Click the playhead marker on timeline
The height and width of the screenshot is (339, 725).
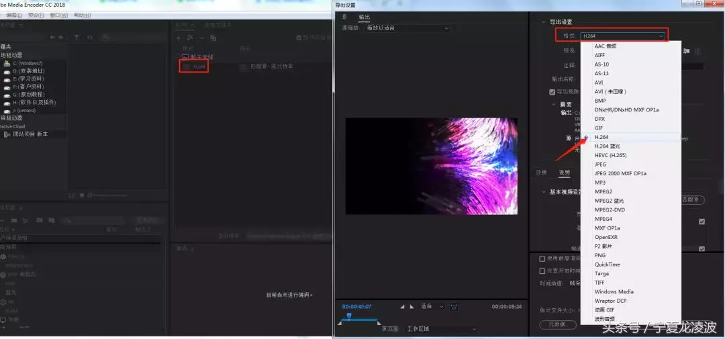tap(349, 316)
